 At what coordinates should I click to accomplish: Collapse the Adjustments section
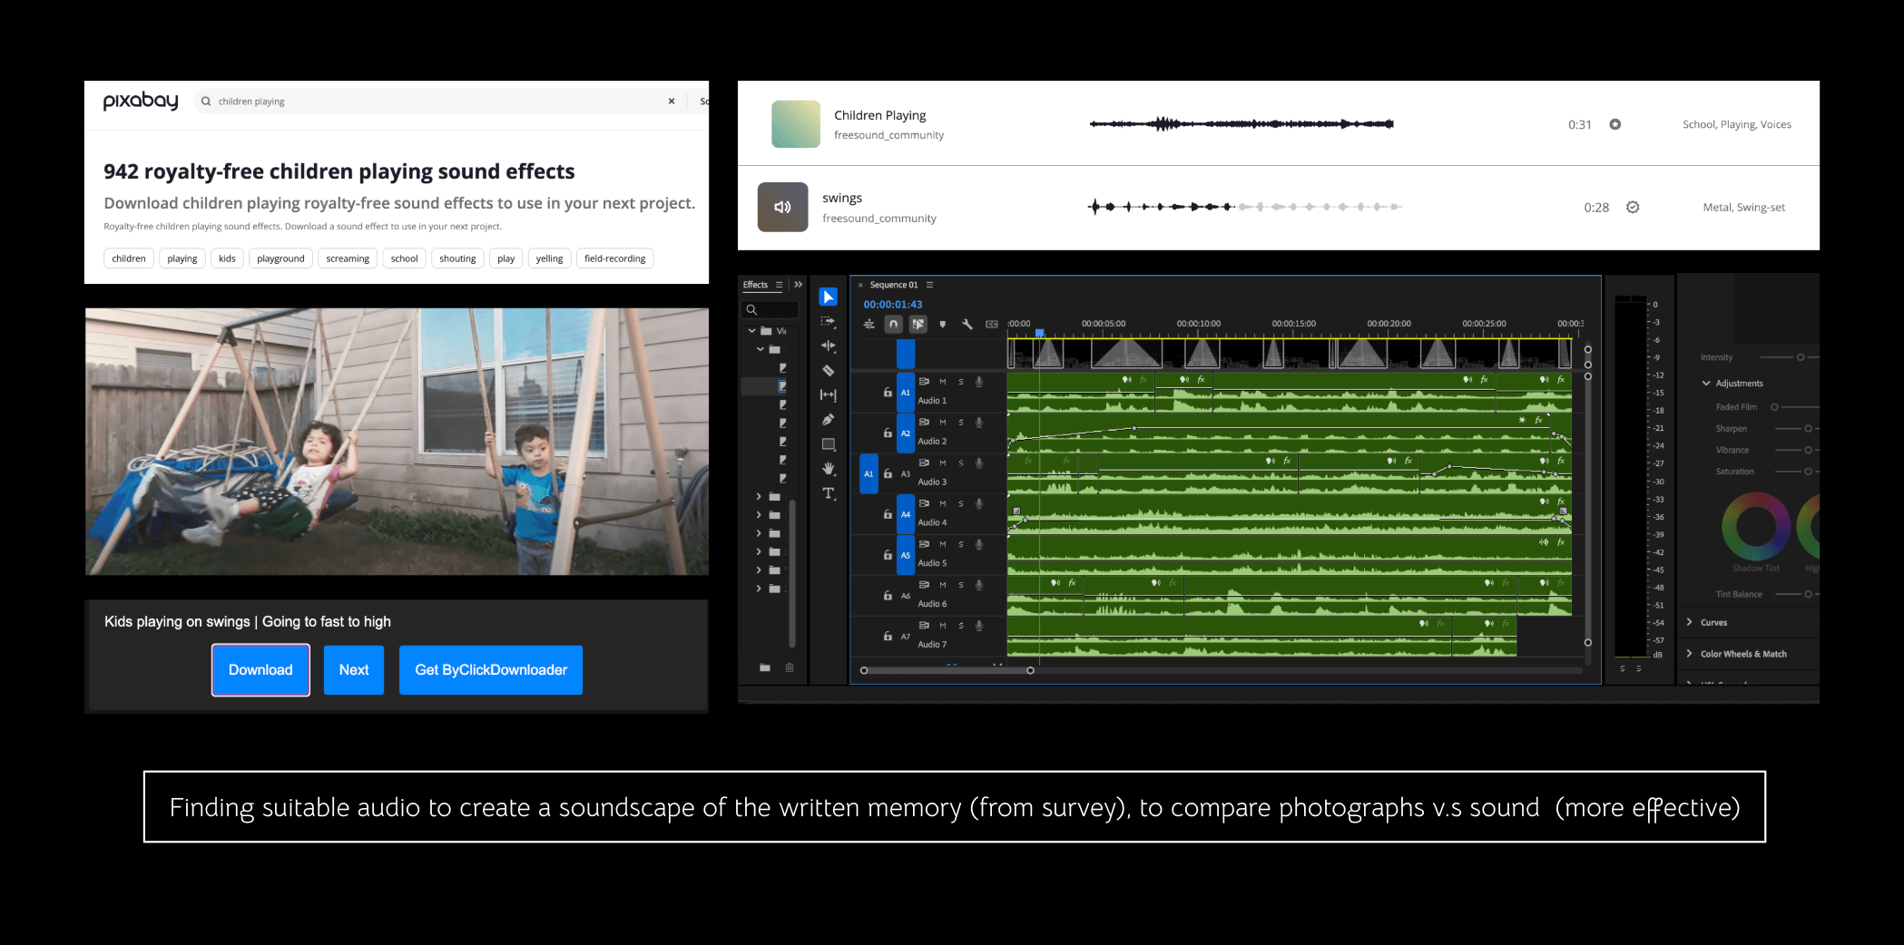[1706, 384]
